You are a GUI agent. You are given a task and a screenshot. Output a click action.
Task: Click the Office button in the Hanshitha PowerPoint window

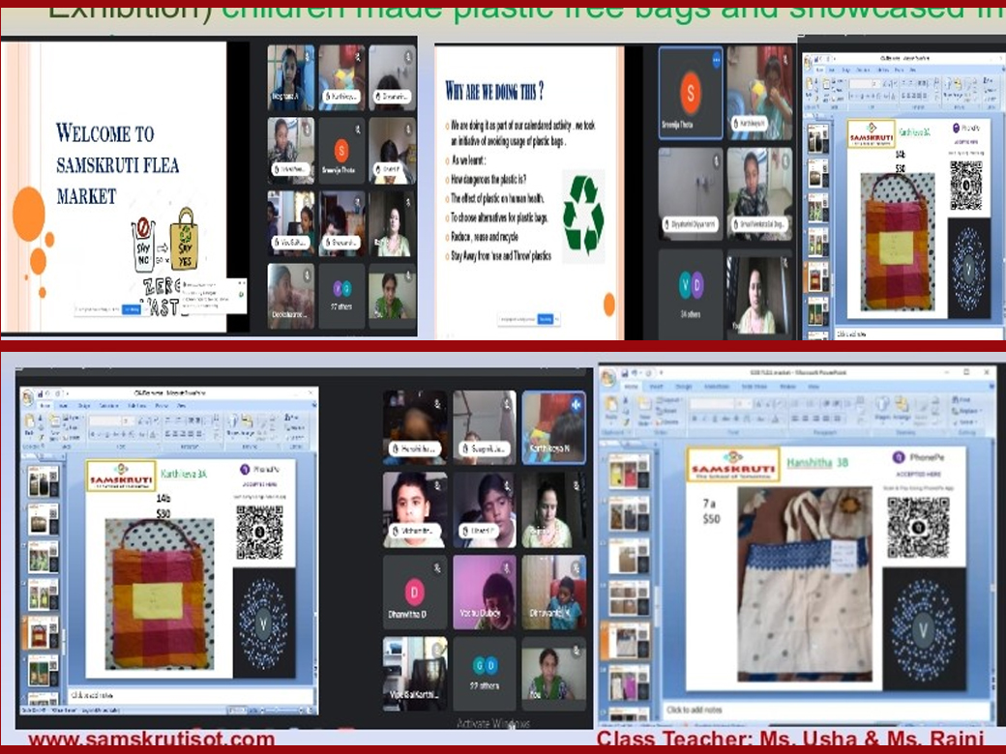(609, 379)
